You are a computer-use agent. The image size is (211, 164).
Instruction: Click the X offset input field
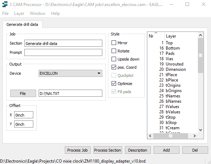pyautogui.click(x=24, y=115)
